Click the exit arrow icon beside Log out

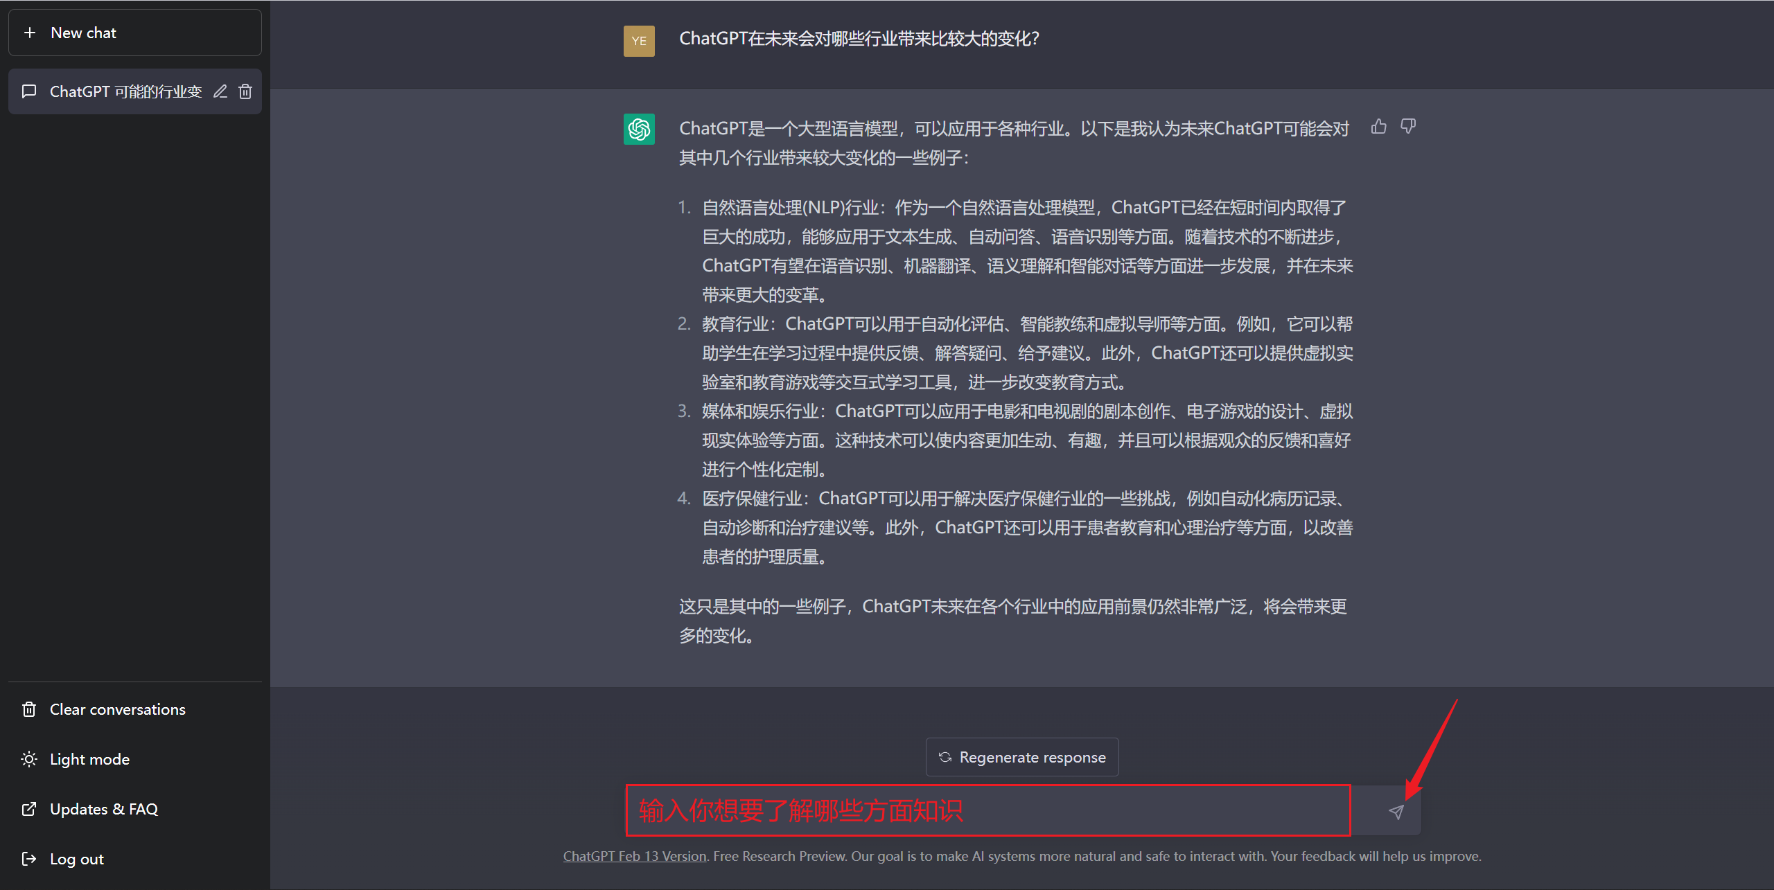tap(29, 859)
